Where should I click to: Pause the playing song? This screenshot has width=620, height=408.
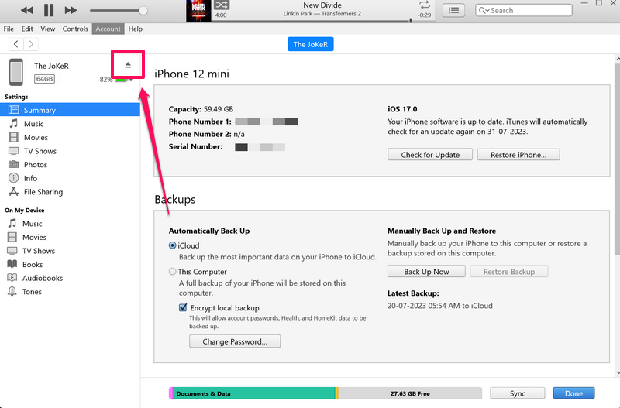[x=49, y=10]
